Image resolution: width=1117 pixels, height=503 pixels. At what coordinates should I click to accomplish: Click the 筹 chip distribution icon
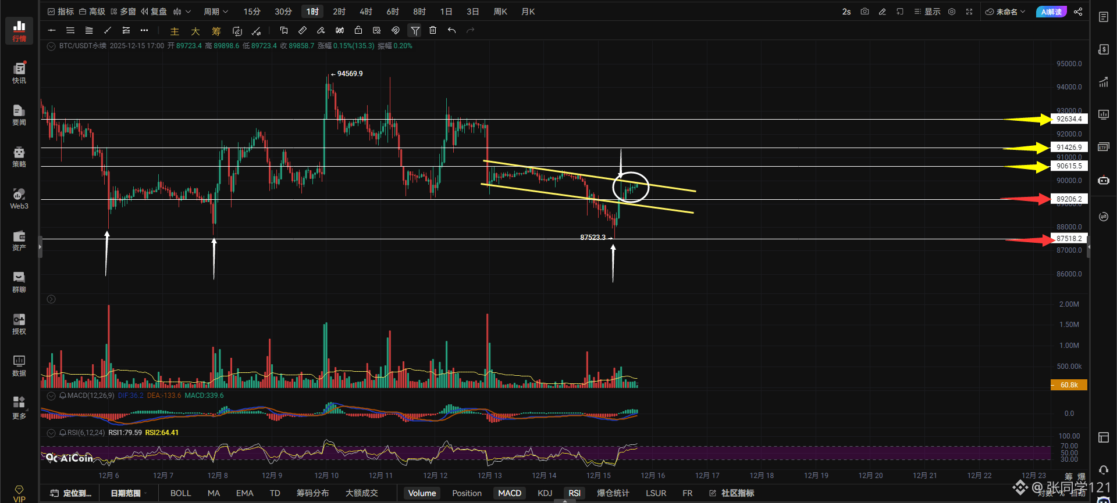(216, 31)
